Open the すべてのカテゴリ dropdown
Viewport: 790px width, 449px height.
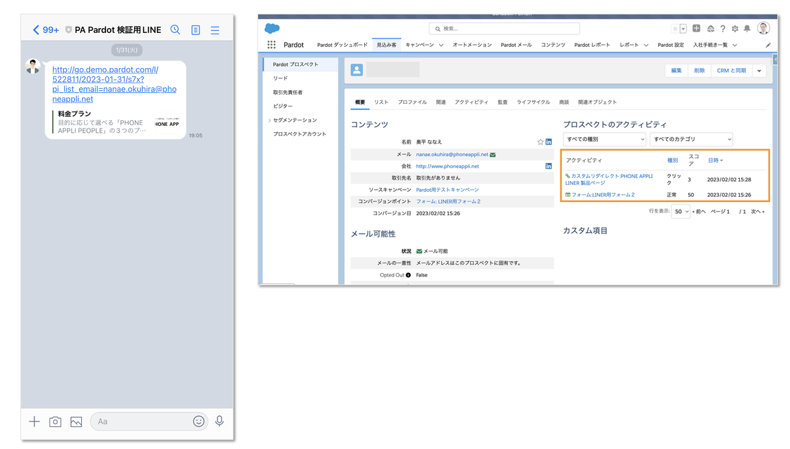691,139
